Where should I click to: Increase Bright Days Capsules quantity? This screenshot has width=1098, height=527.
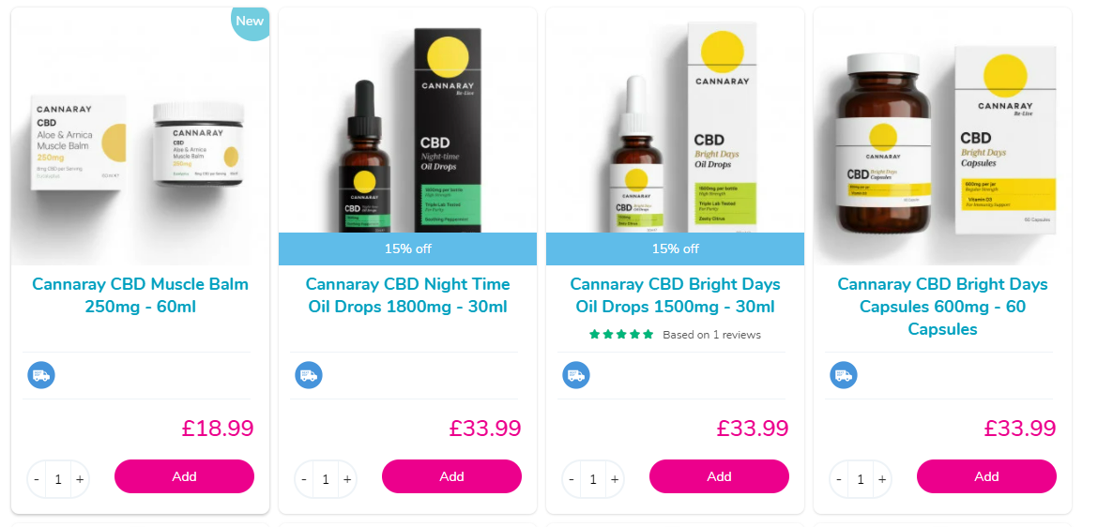coord(882,479)
